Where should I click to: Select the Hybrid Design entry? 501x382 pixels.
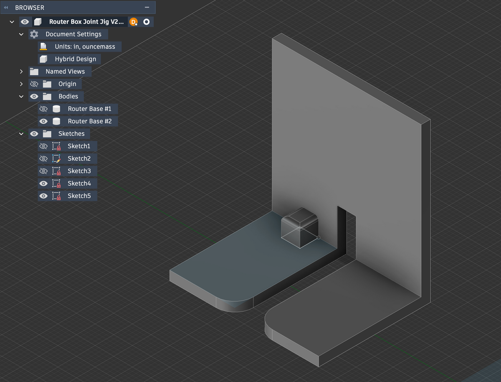[x=76, y=59]
